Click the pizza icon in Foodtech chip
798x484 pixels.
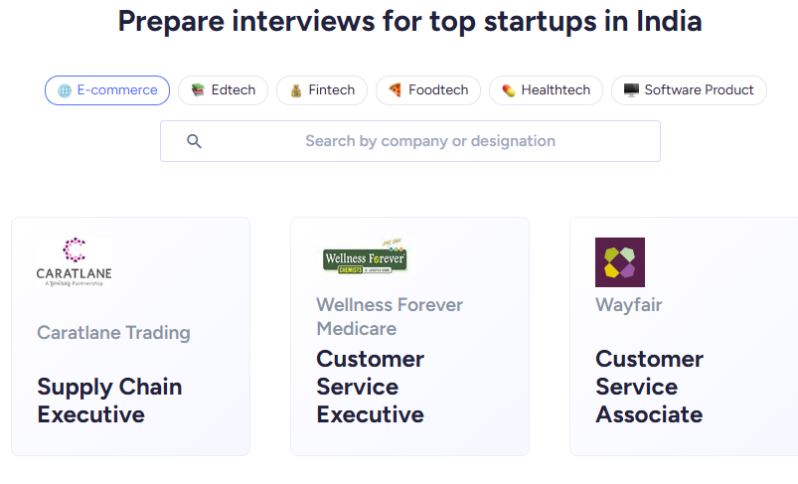pos(396,90)
